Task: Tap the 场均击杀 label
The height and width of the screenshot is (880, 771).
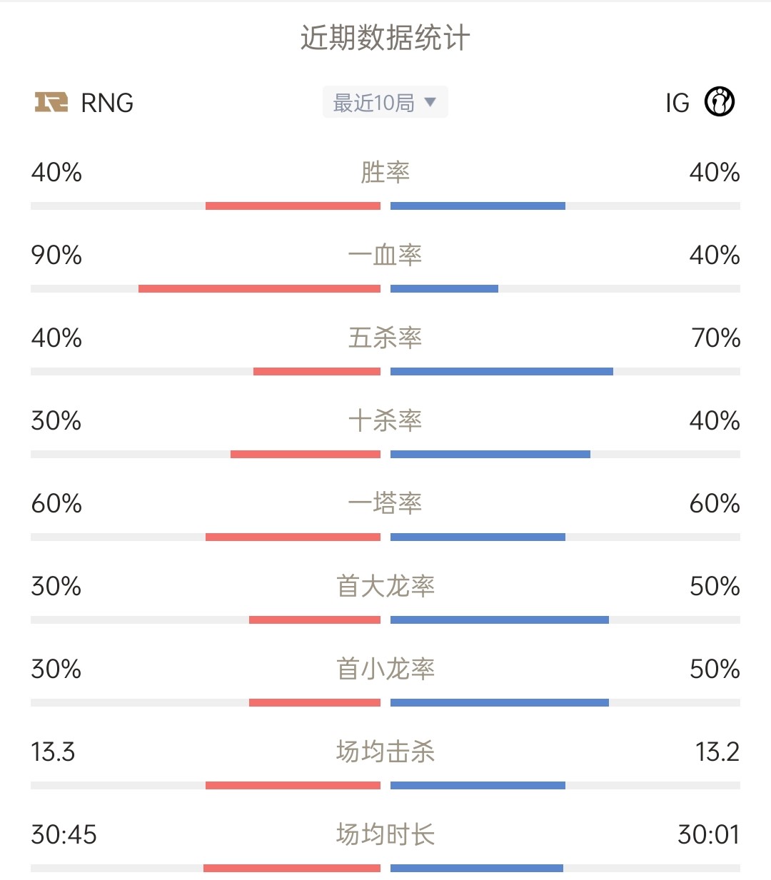Action: 385,752
